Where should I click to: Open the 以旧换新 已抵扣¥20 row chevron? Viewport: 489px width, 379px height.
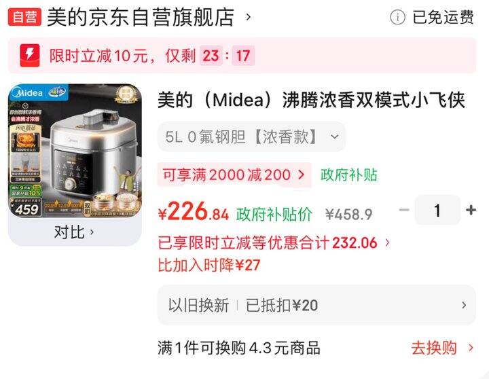click(464, 305)
